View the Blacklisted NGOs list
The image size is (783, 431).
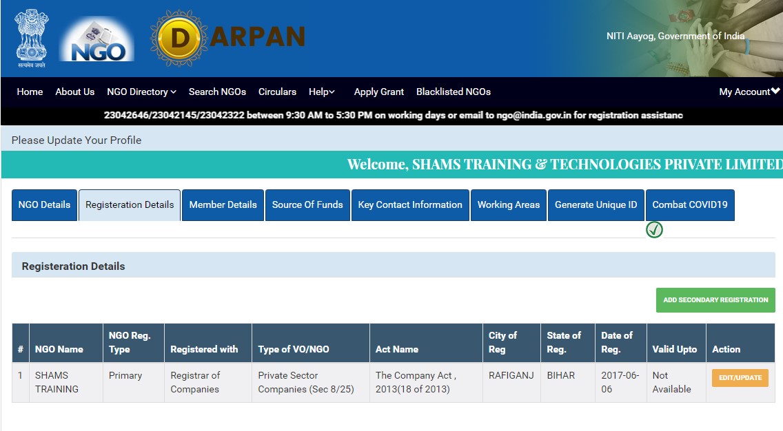454,92
